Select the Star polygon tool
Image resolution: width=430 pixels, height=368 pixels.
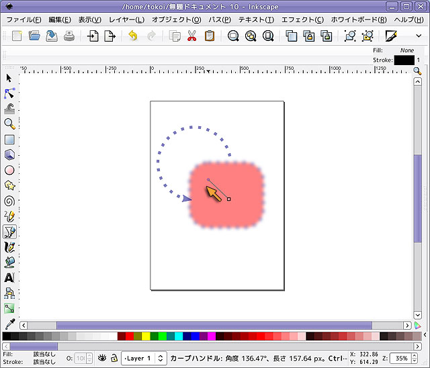coord(9,185)
